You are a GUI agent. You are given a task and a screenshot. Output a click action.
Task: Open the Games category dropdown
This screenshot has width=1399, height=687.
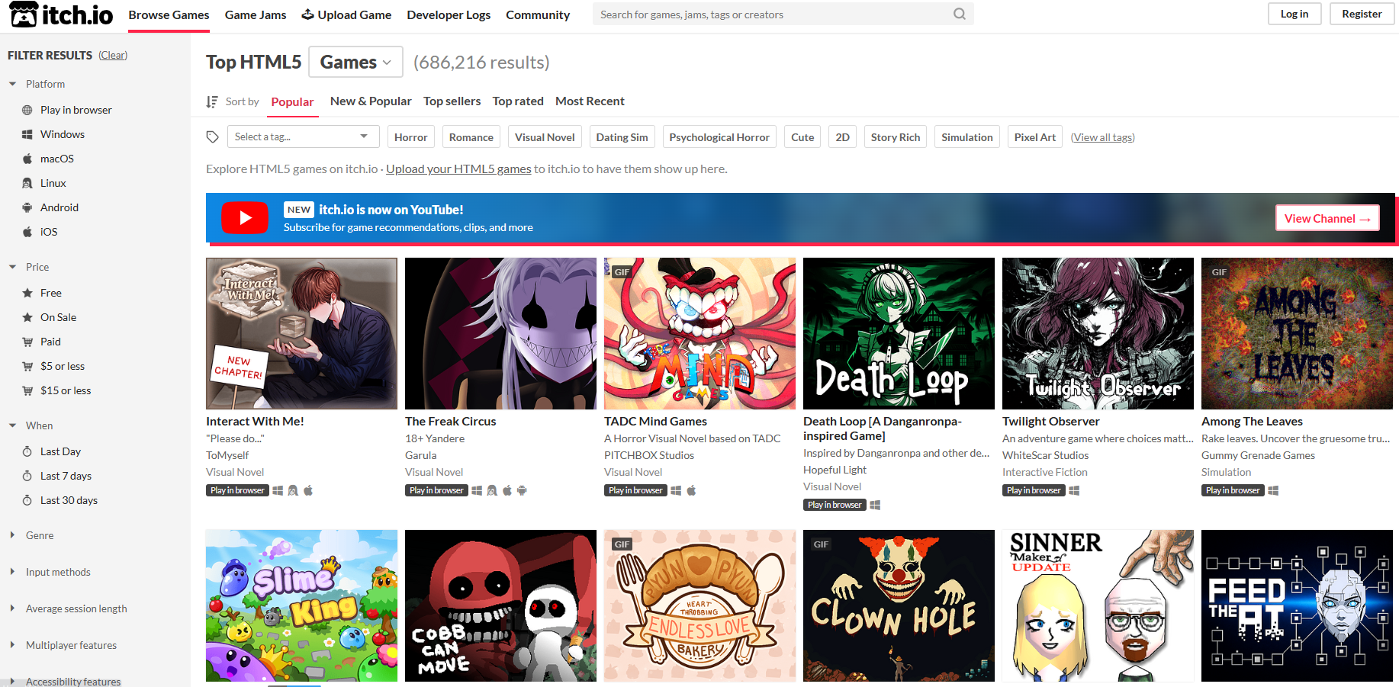[355, 62]
